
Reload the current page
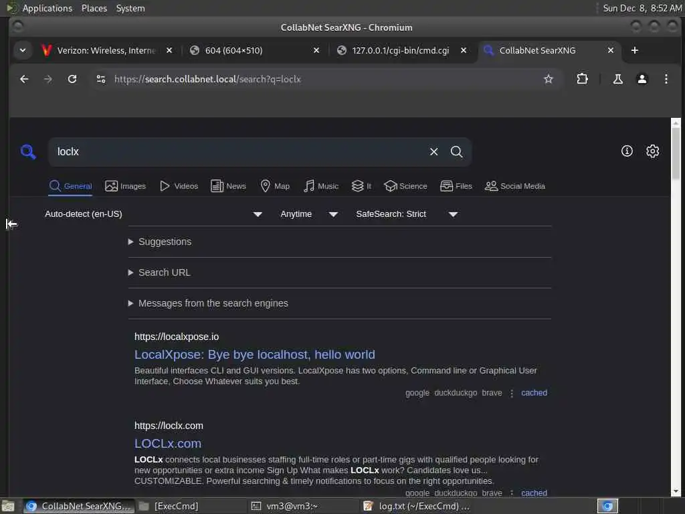[x=72, y=79]
